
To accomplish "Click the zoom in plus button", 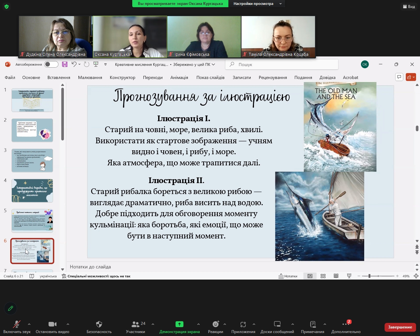I will coord(397,276).
